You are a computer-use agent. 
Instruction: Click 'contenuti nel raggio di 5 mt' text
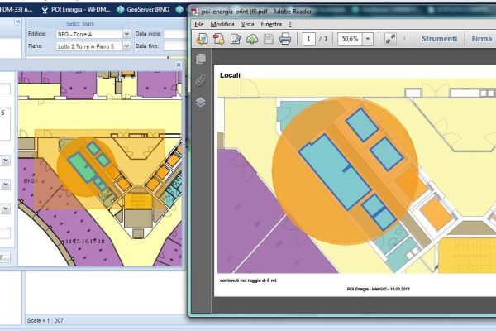tap(248, 281)
